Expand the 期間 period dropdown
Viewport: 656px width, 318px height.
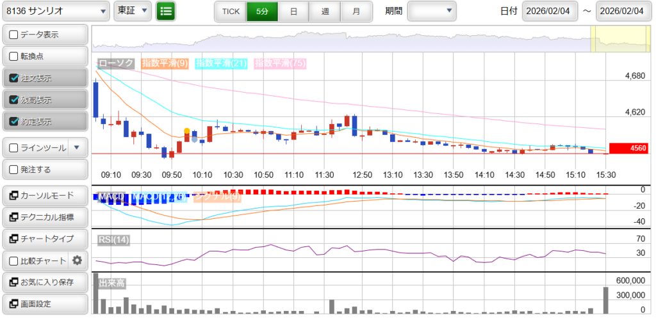[431, 11]
